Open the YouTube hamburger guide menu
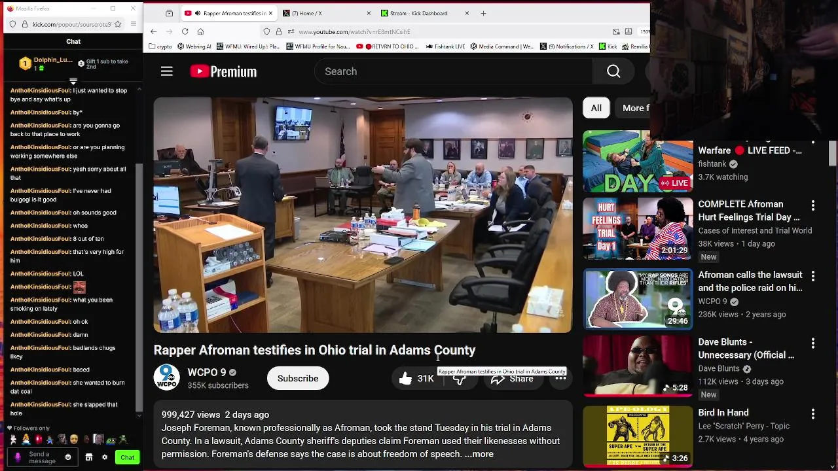 pyautogui.click(x=167, y=71)
